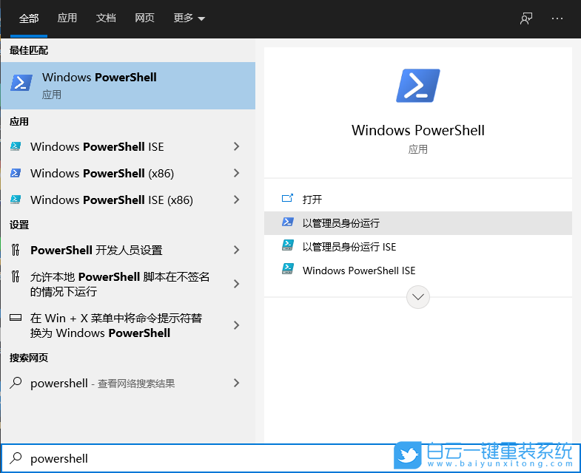581x473 pixels.
Task: Click the feedback person icon in header
Action: tap(526, 18)
